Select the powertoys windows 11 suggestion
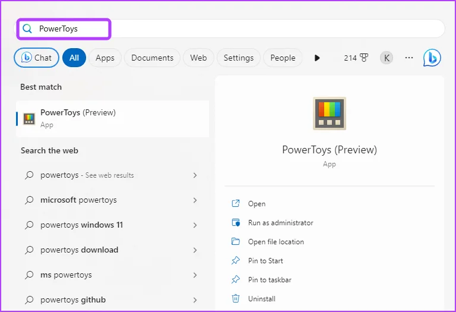 (113, 225)
